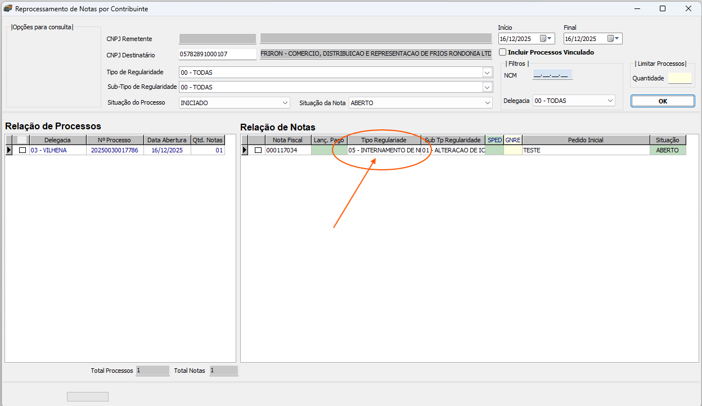Viewport: 702px width, 406px height.
Task: Check the box for 03 - VILHENA process
Action: point(22,150)
